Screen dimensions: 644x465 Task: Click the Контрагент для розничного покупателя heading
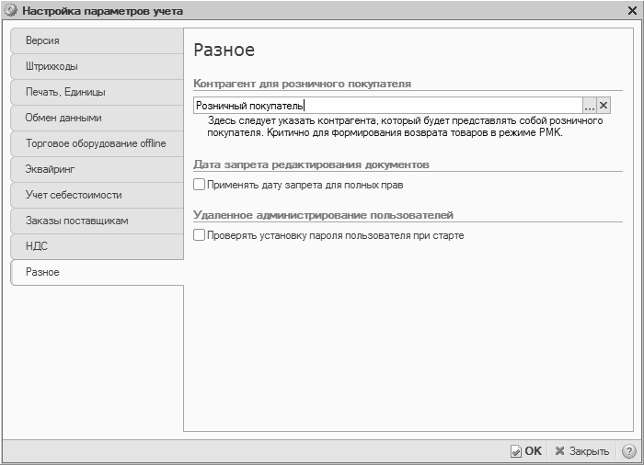[303, 84]
